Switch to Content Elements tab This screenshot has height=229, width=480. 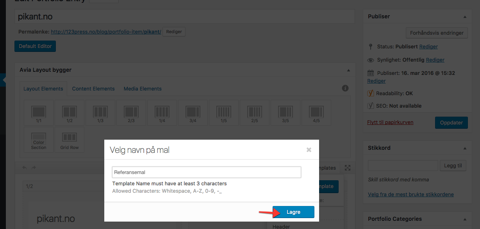pyautogui.click(x=93, y=89)
